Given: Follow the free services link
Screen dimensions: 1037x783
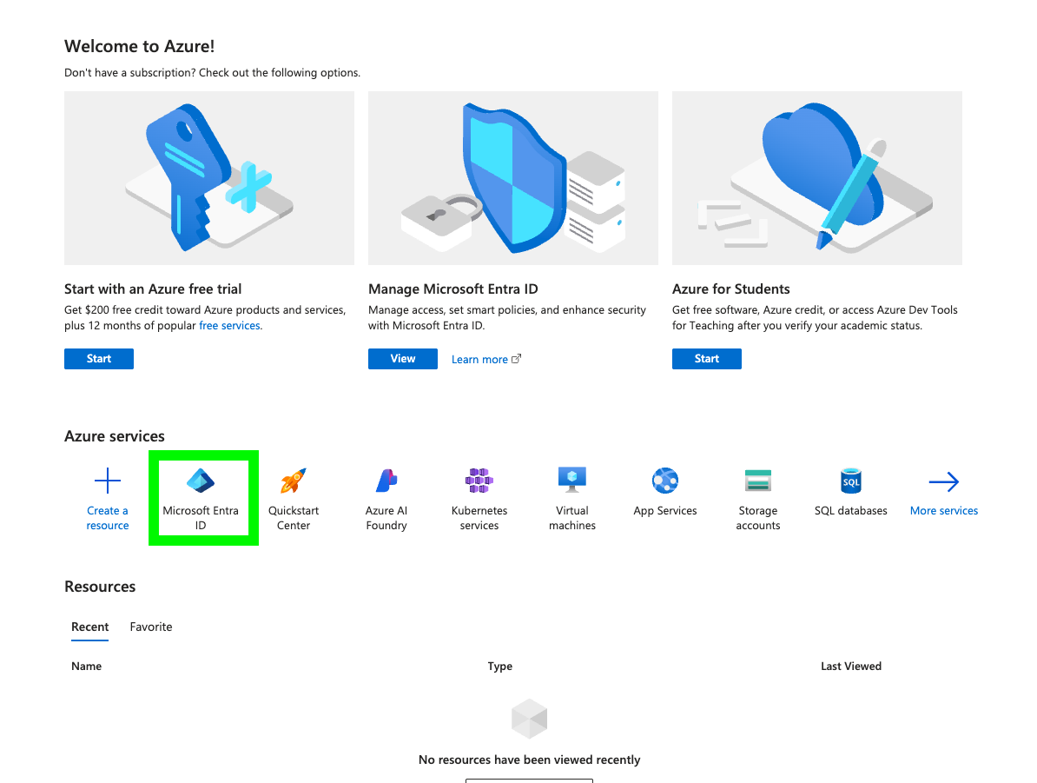Looking at the screenshot, I should (x=229, y=326).
